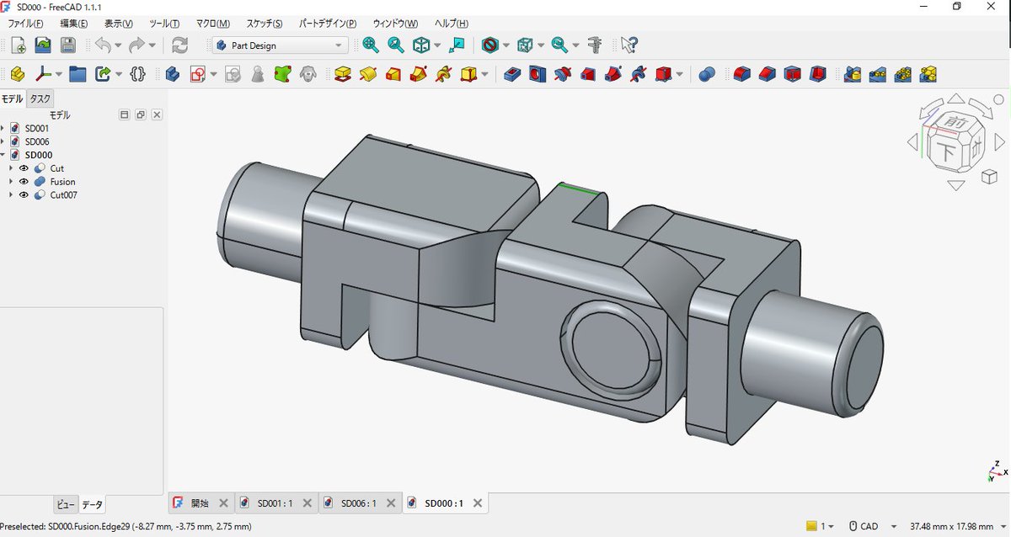This screenshot has height=537, width=1011.
Task: Apply the Chamfer tool
Action: 767,74
